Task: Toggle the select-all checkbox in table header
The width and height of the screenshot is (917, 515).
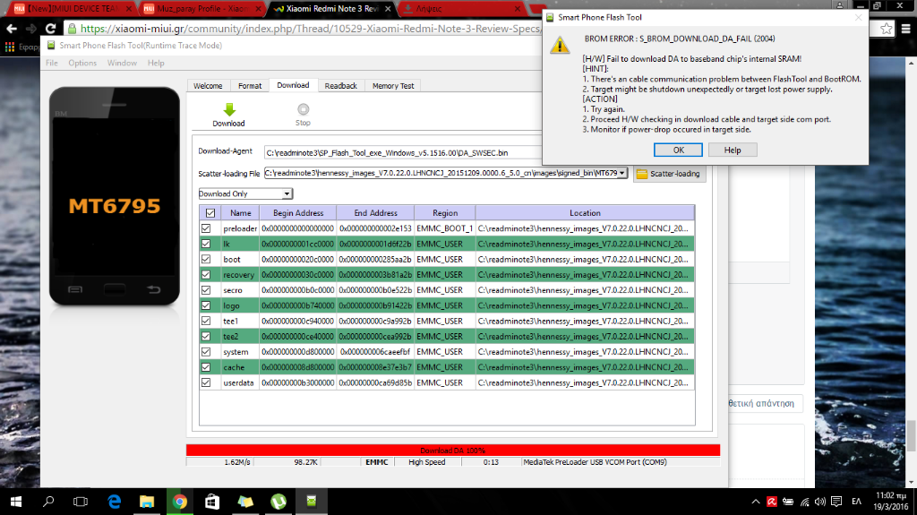Action: (x=210, y=213)
